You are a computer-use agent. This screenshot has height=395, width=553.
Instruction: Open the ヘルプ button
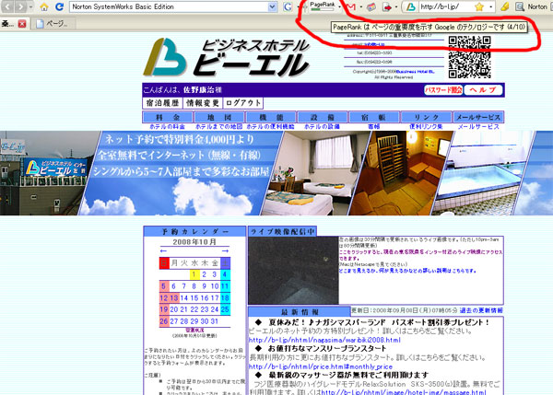(483, 90)
